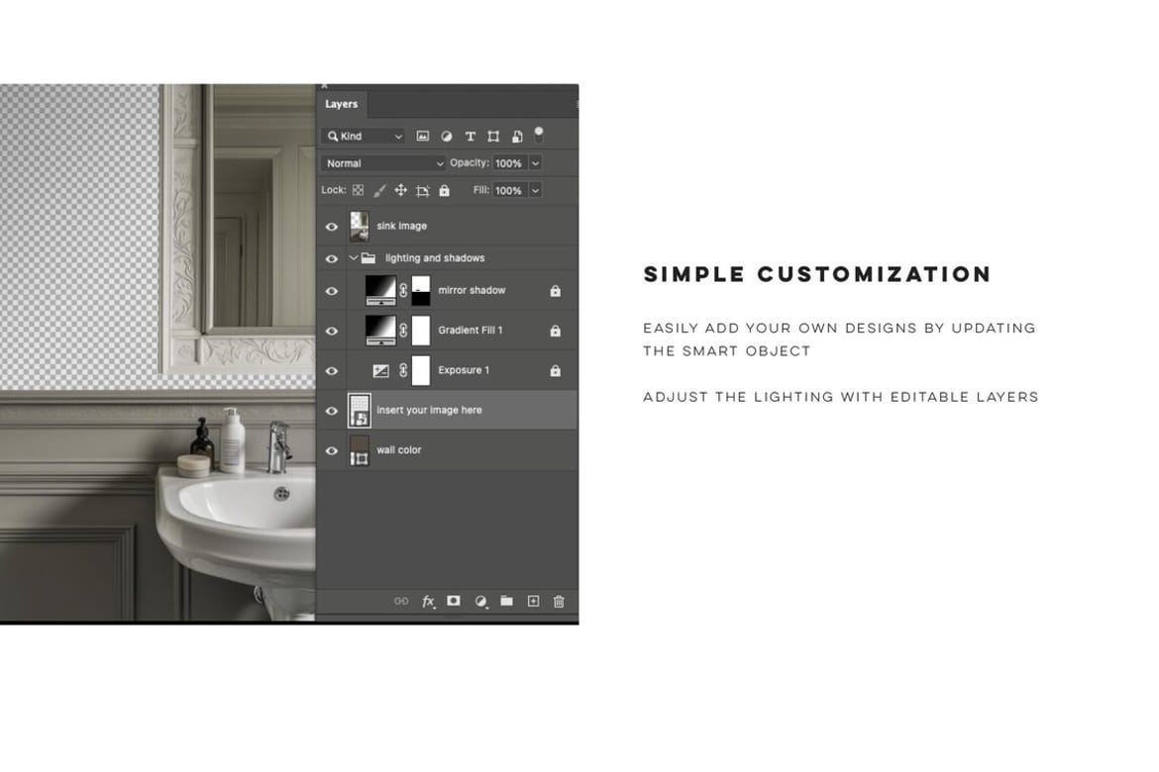Hide the sink image layer
This screenshot has width=1159, height=772.
(332, 227)
